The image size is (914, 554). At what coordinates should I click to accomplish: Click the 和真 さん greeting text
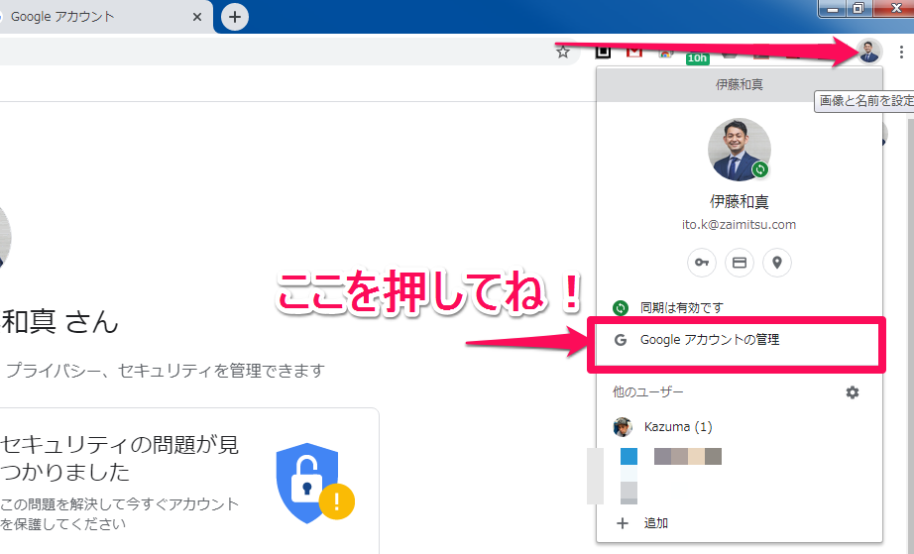[x=59, y=321]
